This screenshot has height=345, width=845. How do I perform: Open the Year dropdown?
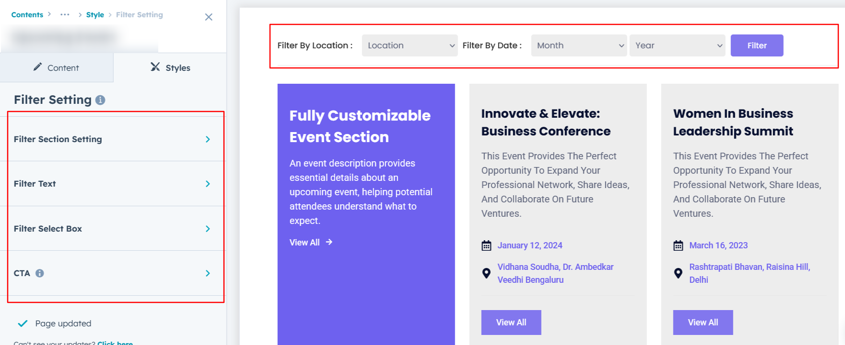click(x=677, y=45)
